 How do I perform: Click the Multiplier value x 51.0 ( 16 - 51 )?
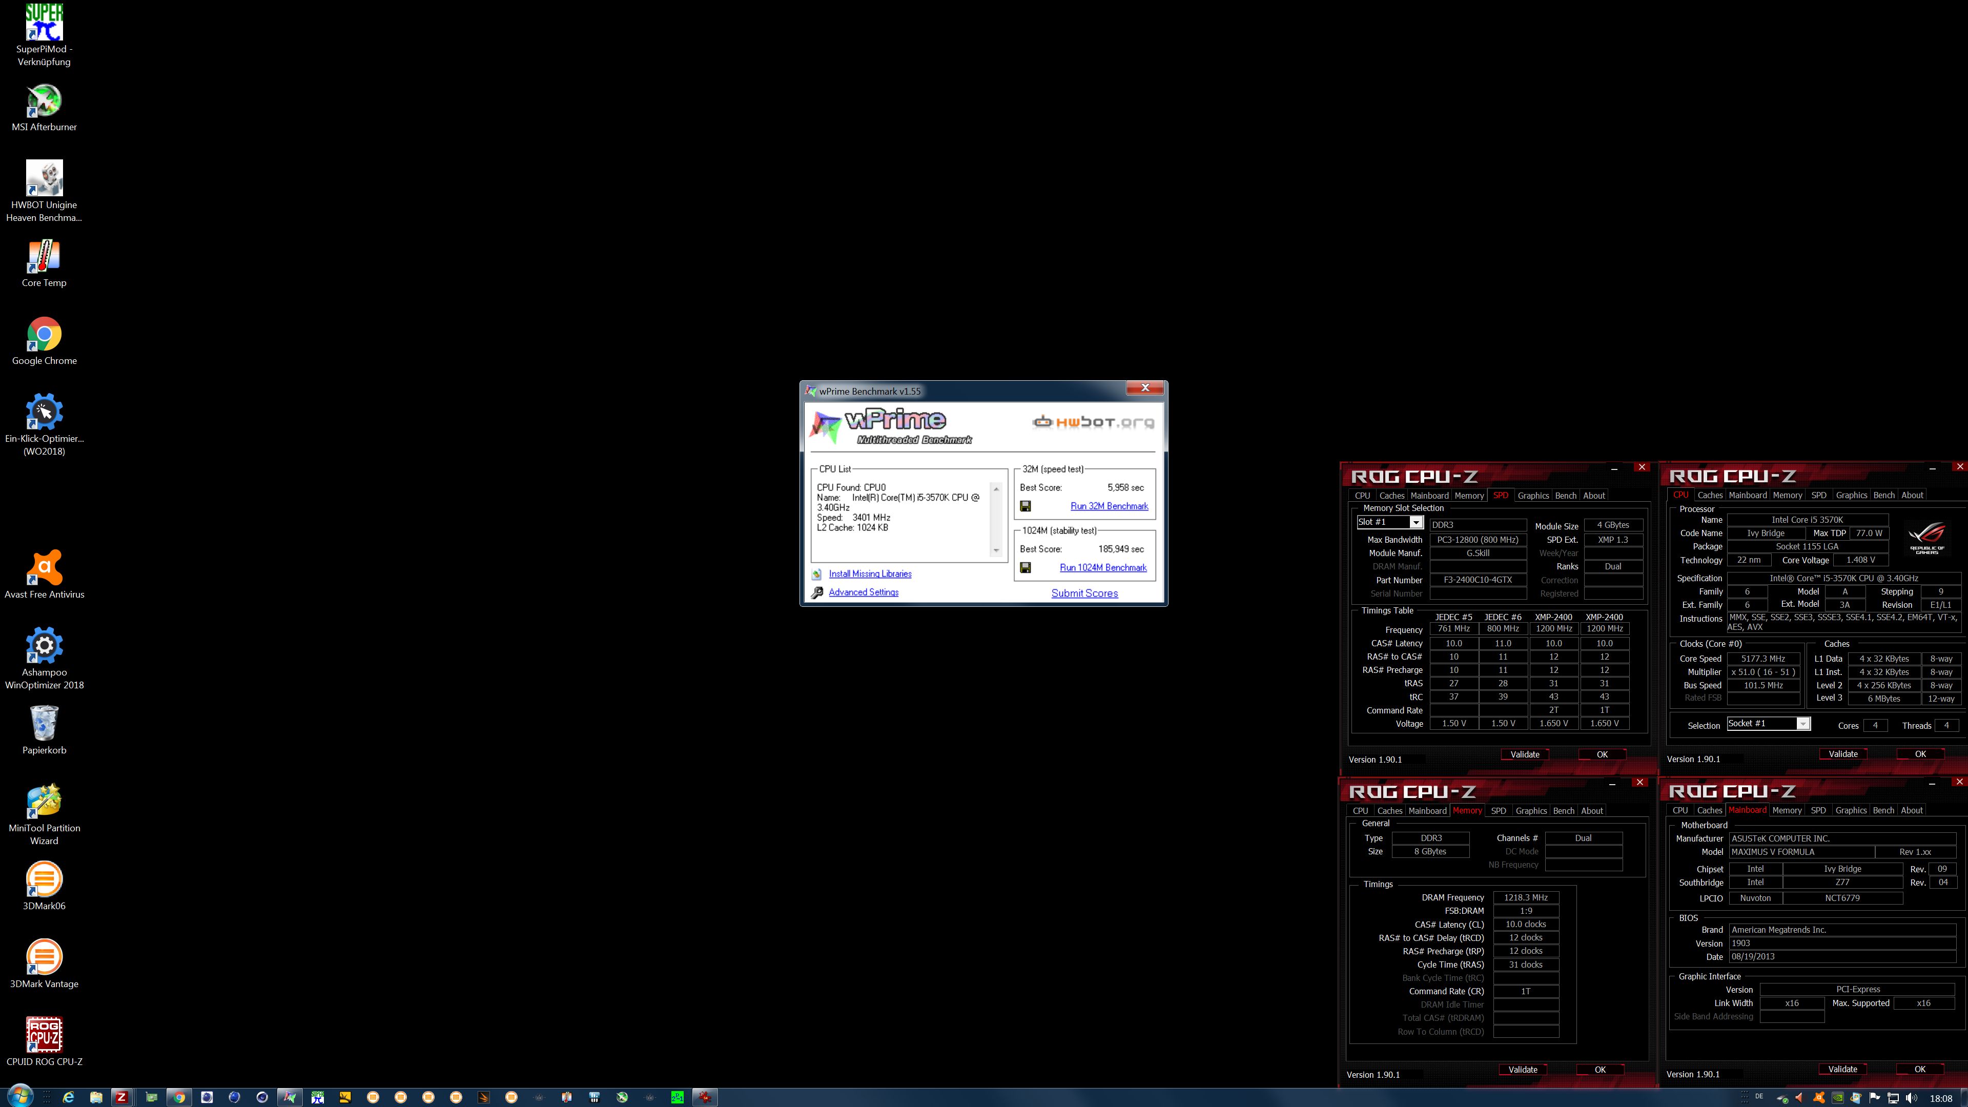click(1763, 672)
